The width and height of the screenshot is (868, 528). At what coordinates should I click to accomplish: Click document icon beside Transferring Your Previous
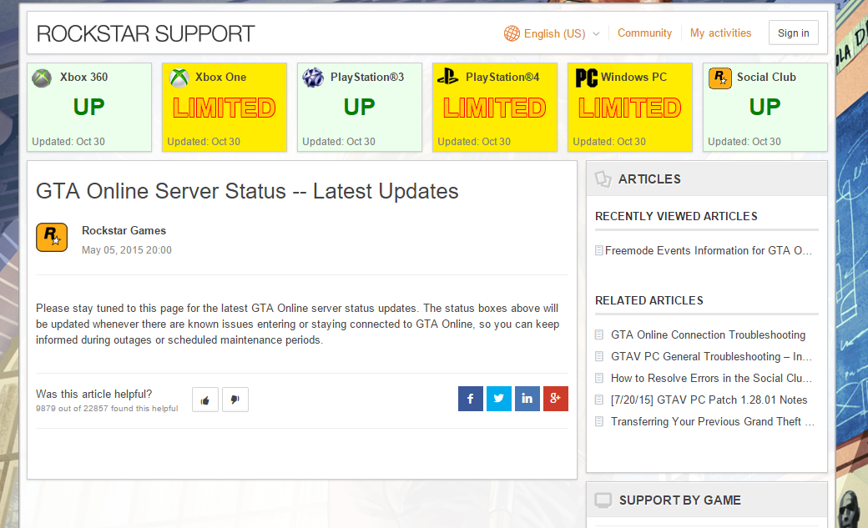point(599,422)
